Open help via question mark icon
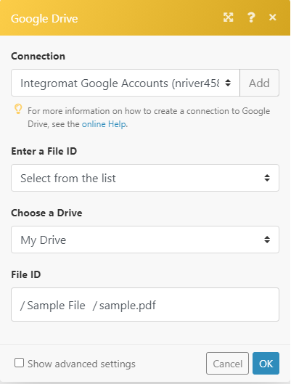This screenshot has width=291, height=384. point(251,17)
